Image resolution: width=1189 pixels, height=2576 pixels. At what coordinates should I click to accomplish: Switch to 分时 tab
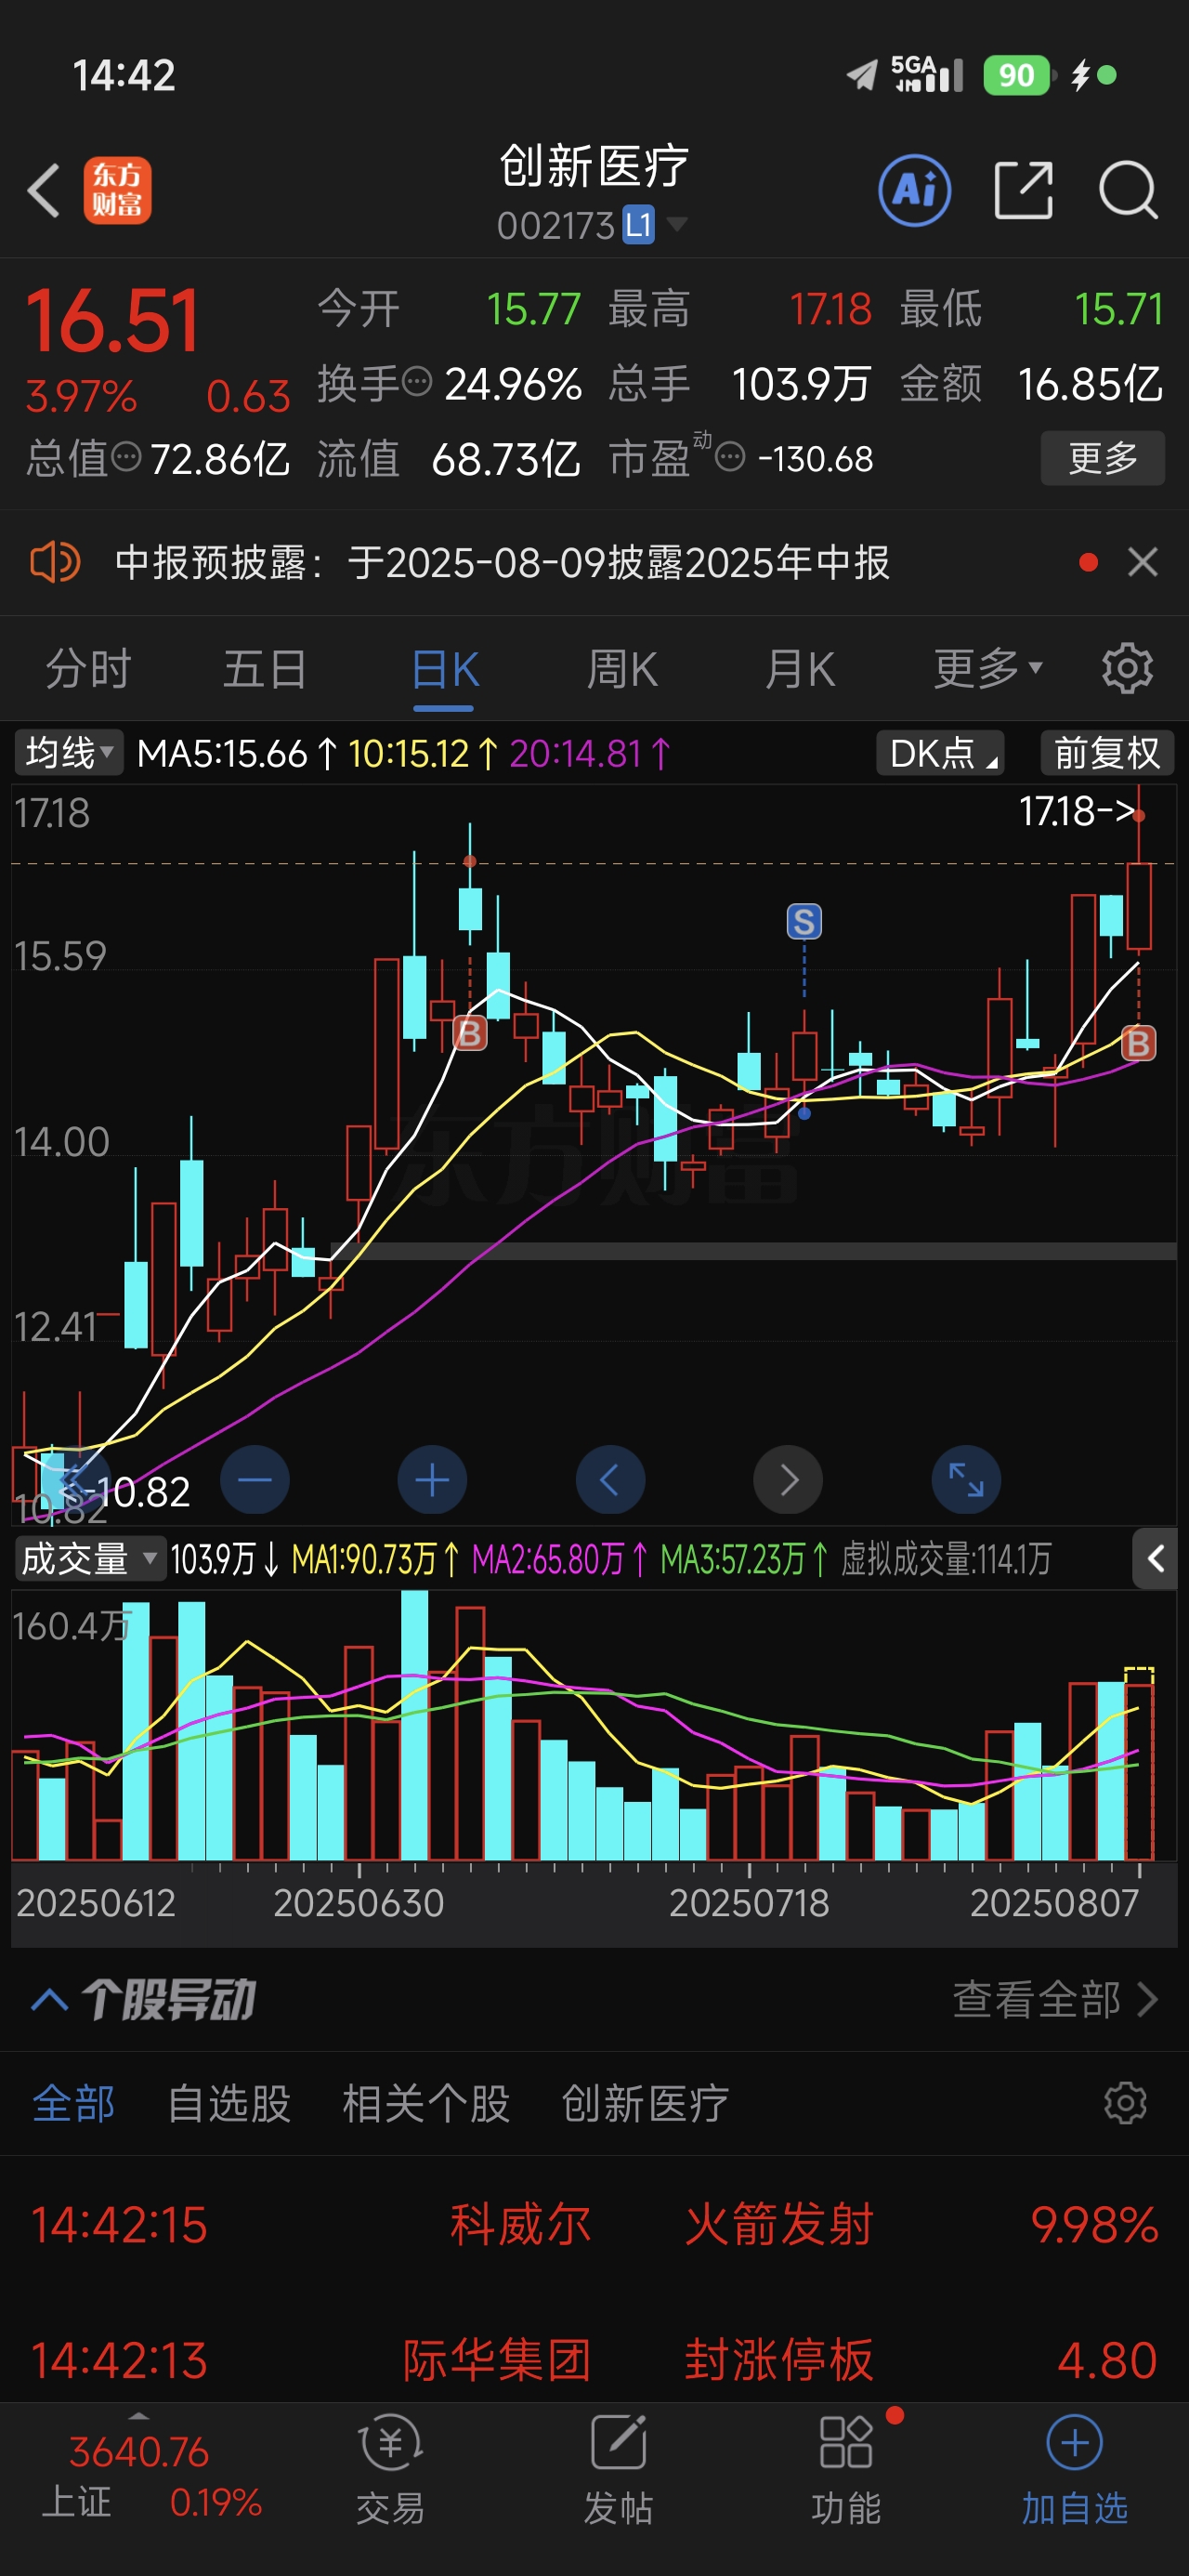pos(88,668)
